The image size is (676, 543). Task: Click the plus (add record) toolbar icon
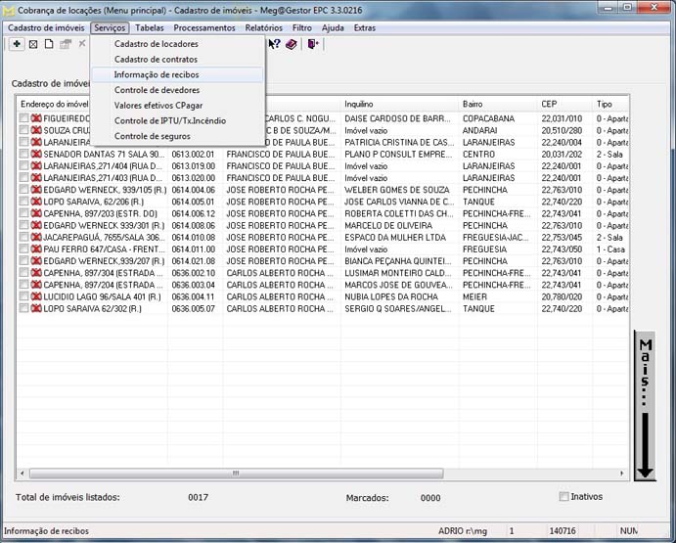pos(17,45)
